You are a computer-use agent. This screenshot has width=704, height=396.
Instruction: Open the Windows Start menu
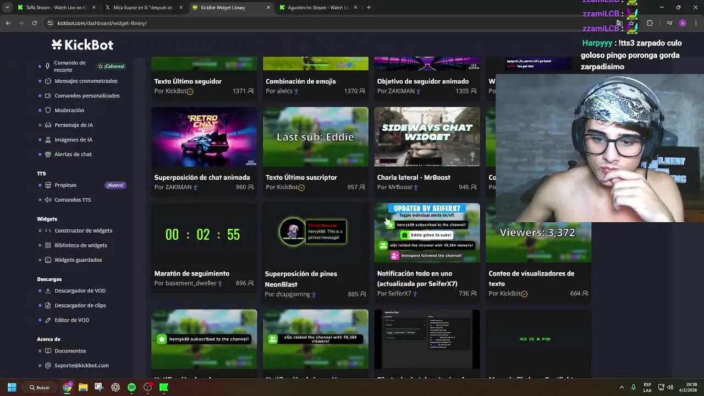(x=12, y=387)
